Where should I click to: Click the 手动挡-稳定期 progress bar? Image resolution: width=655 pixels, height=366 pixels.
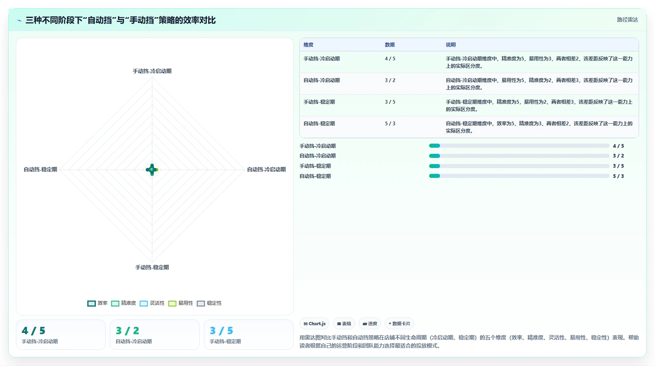tap(519, 166)
